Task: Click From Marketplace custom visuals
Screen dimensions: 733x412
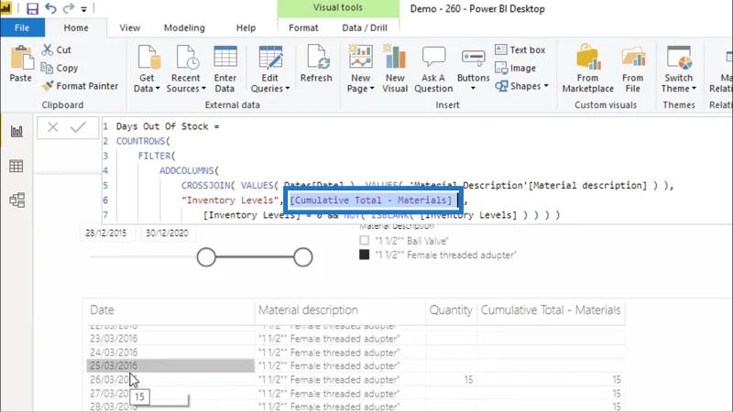Action: point(587,70)
